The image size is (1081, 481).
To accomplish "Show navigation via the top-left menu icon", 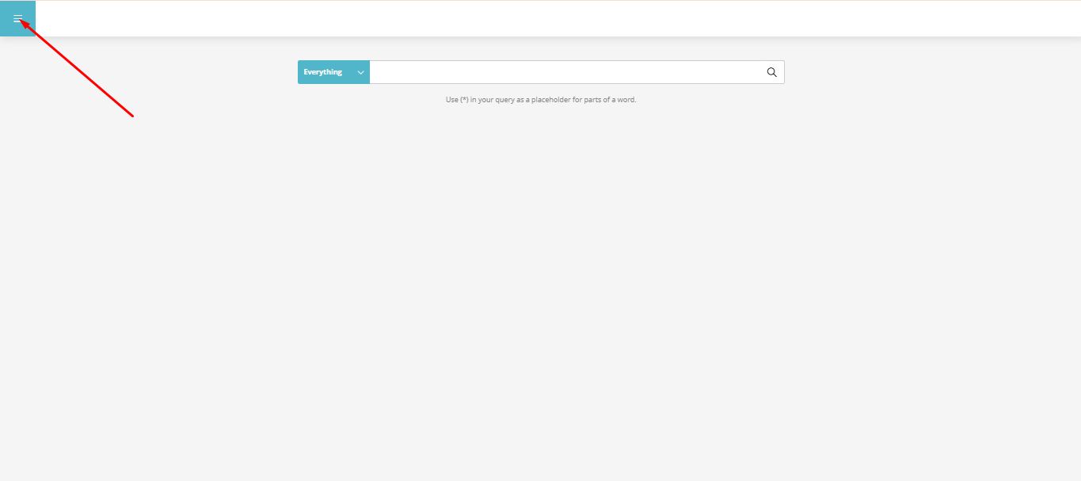I will pos(17,18).
